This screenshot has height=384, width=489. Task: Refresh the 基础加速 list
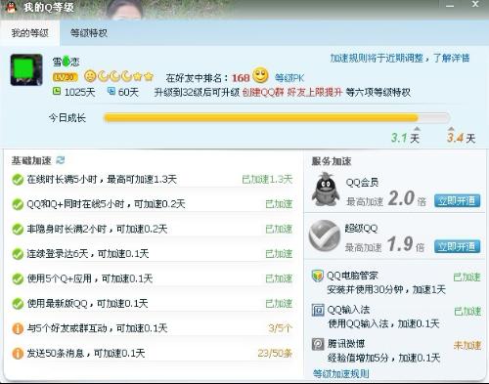pos(61,160)
